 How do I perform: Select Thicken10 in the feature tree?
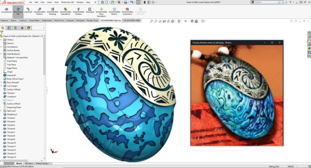click(x=11, y=143)
